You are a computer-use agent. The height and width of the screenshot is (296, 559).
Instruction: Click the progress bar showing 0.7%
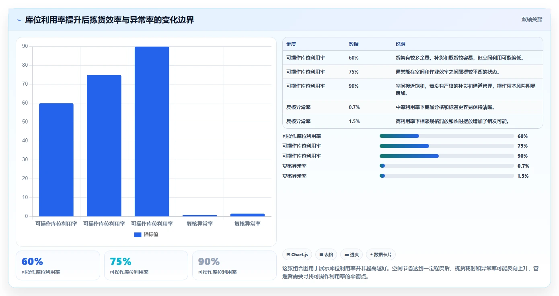tap(447, 166)
